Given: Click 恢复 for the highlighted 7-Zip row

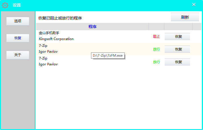Looking at the screenshot, I should coord(177,49).
